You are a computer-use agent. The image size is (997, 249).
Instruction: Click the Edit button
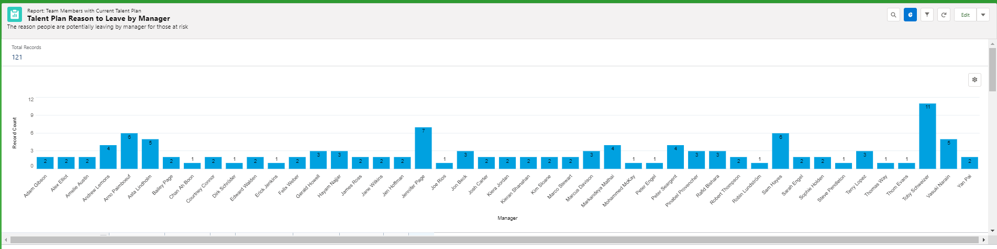(x=965, y=15)
